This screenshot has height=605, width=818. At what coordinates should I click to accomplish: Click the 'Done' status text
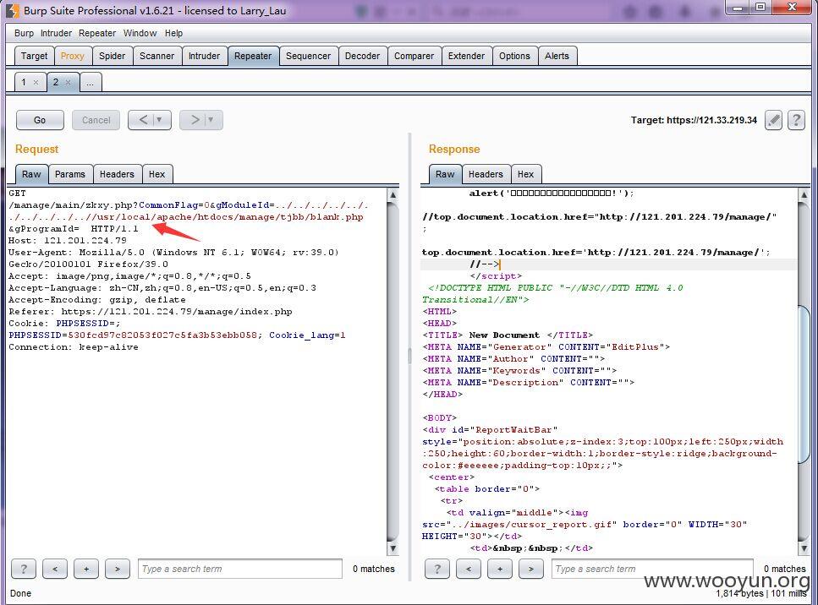point(21,593)
